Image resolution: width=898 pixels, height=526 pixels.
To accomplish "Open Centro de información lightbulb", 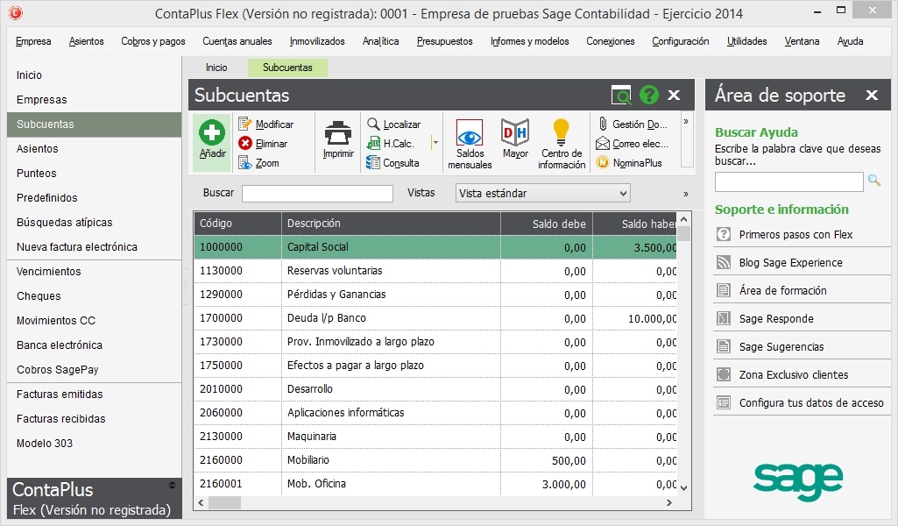I will click(562, 132).
